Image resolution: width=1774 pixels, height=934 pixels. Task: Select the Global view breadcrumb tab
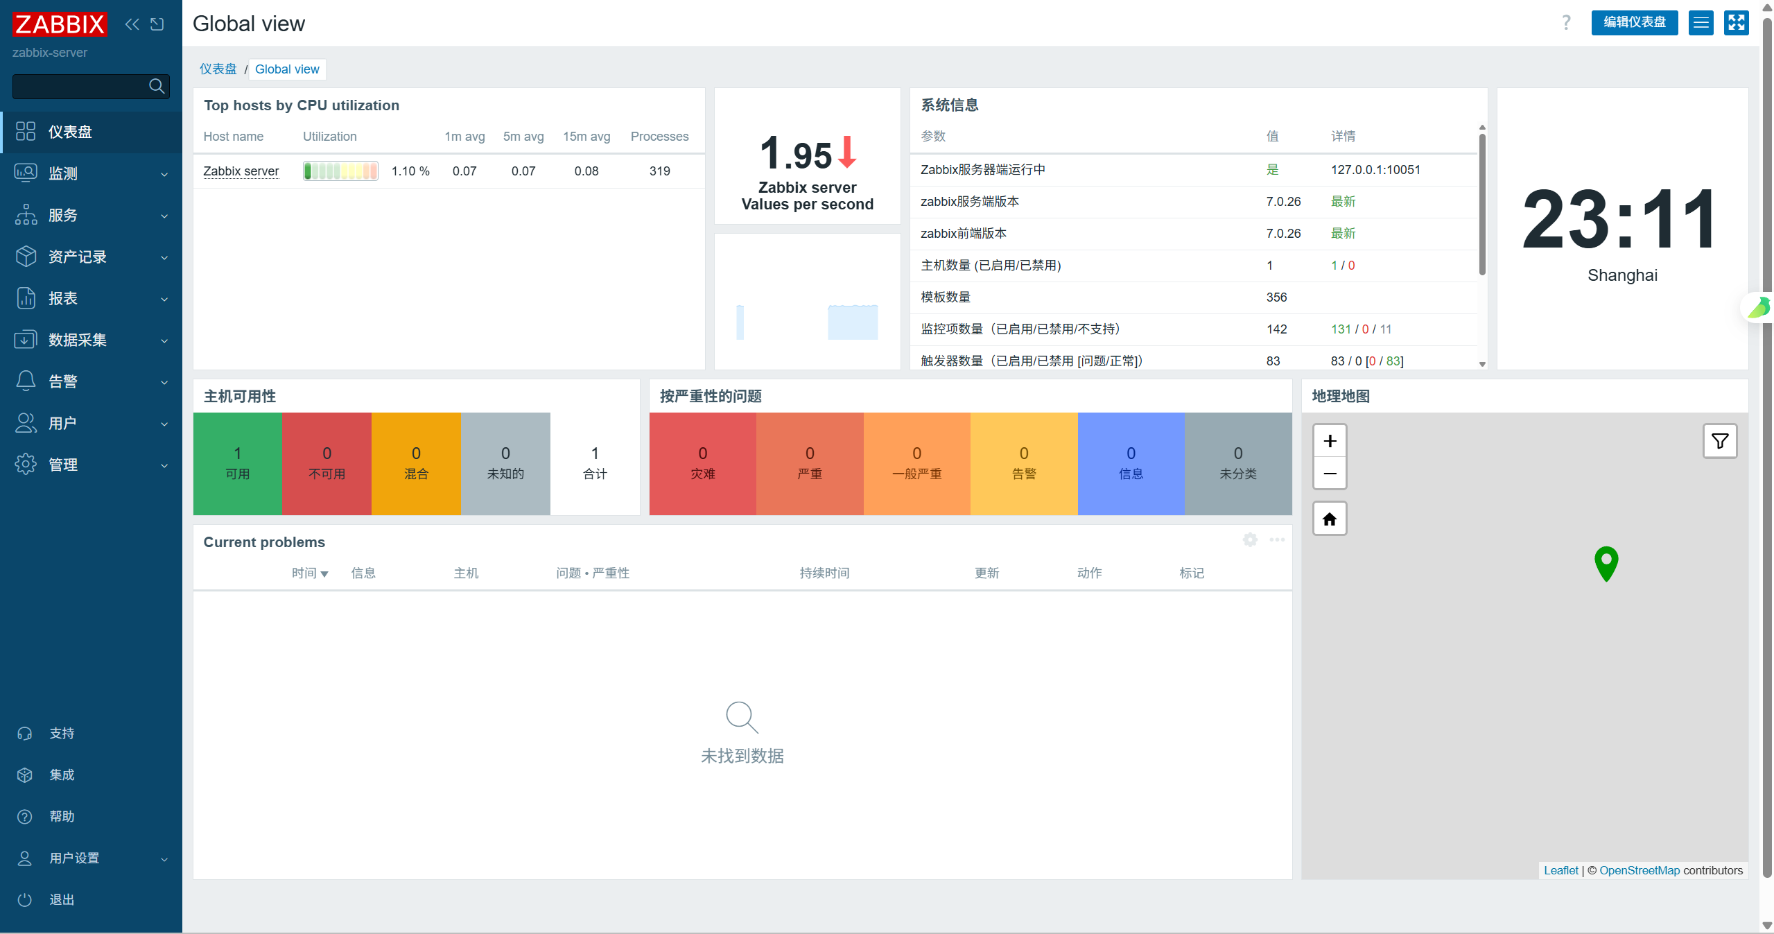pos(287,69)
